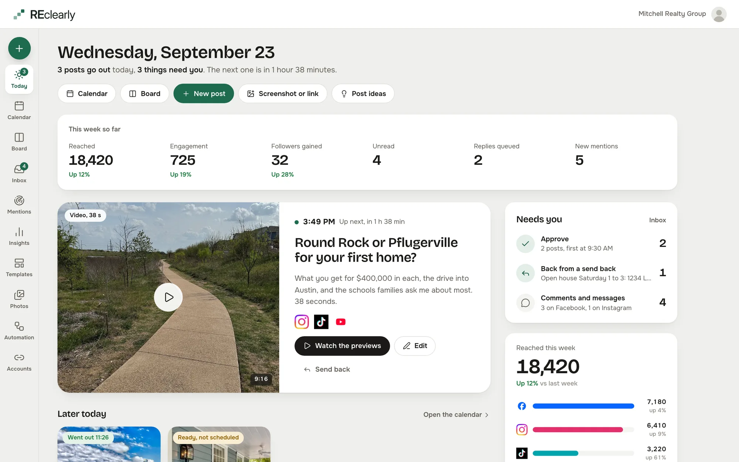Open the Inbox in the sidebar

point(19,173)
